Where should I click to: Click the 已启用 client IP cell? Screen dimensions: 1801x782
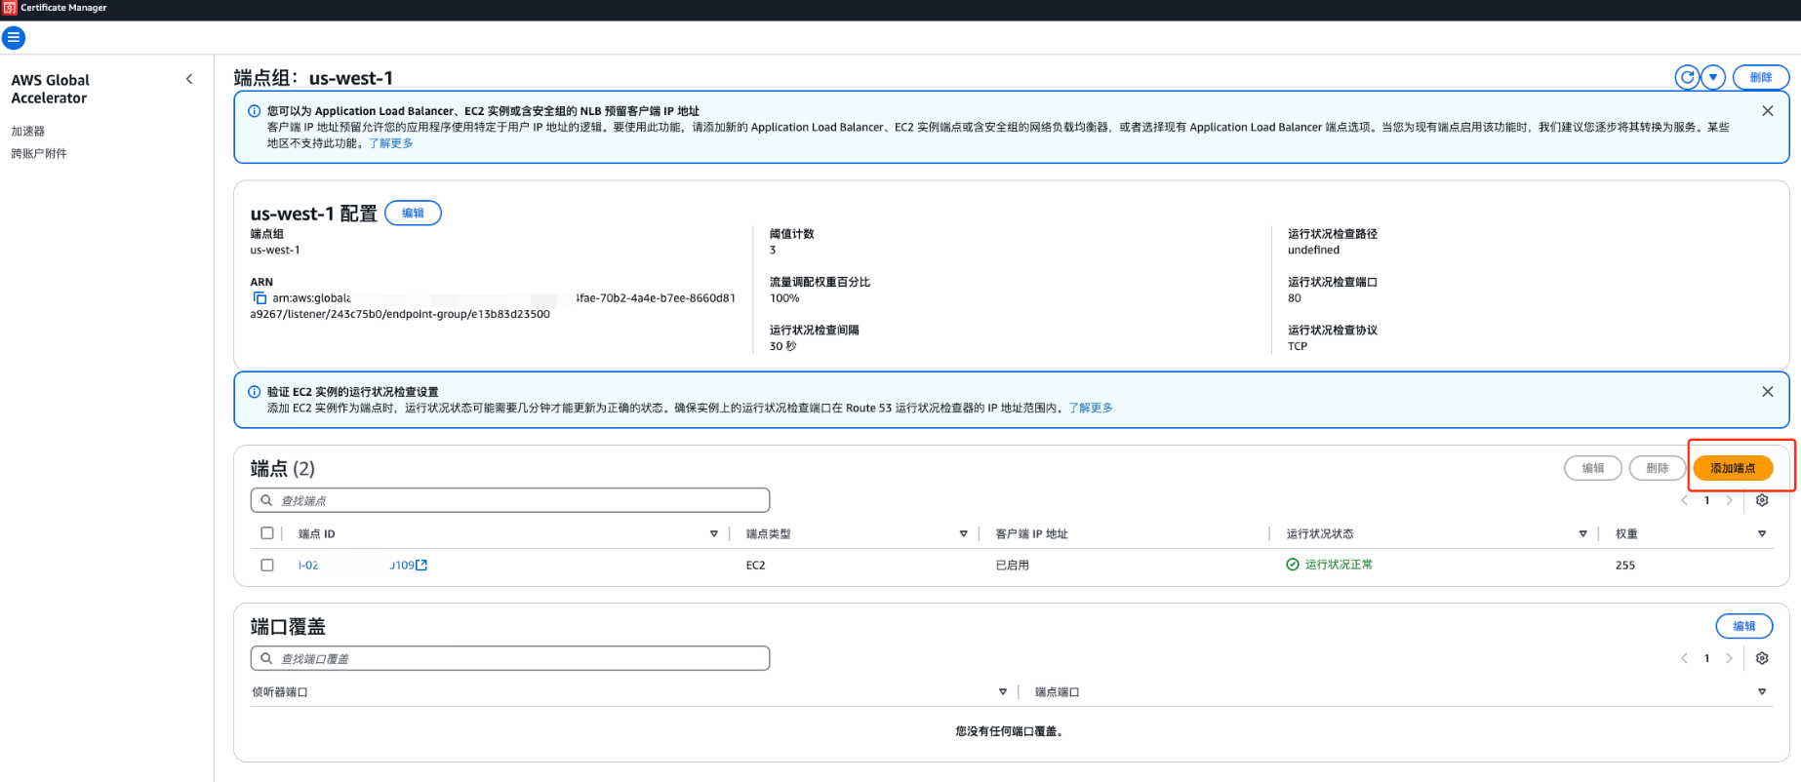(x=1012, y=565)
